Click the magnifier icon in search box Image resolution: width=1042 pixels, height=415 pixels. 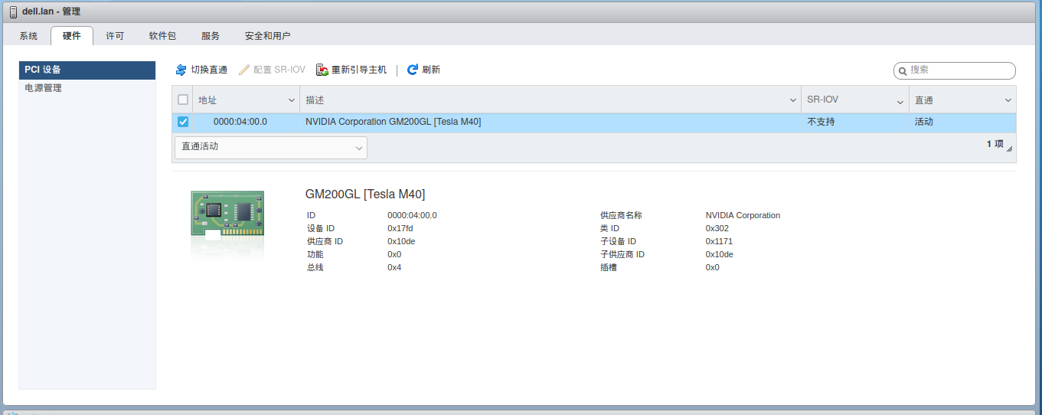click(903, 70)
